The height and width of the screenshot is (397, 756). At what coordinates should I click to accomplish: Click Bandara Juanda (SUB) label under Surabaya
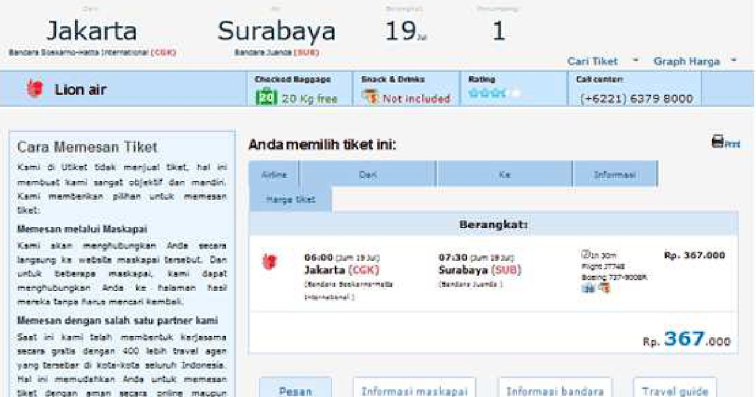coord(277,52)
